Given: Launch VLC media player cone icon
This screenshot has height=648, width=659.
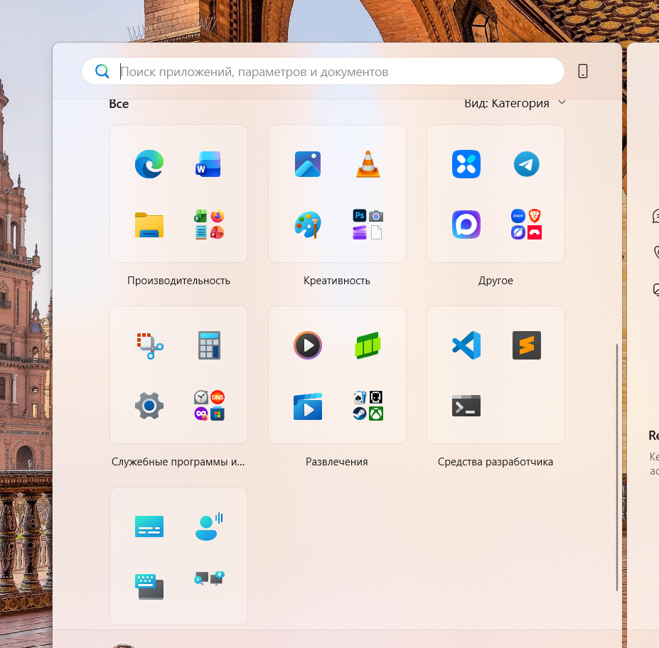Looking at the screenshot, I should point(368,164).
